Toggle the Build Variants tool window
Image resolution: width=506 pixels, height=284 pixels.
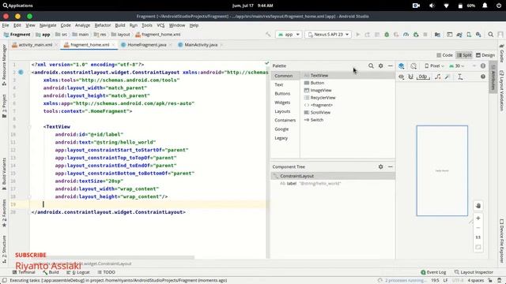(x=4, y=174)
